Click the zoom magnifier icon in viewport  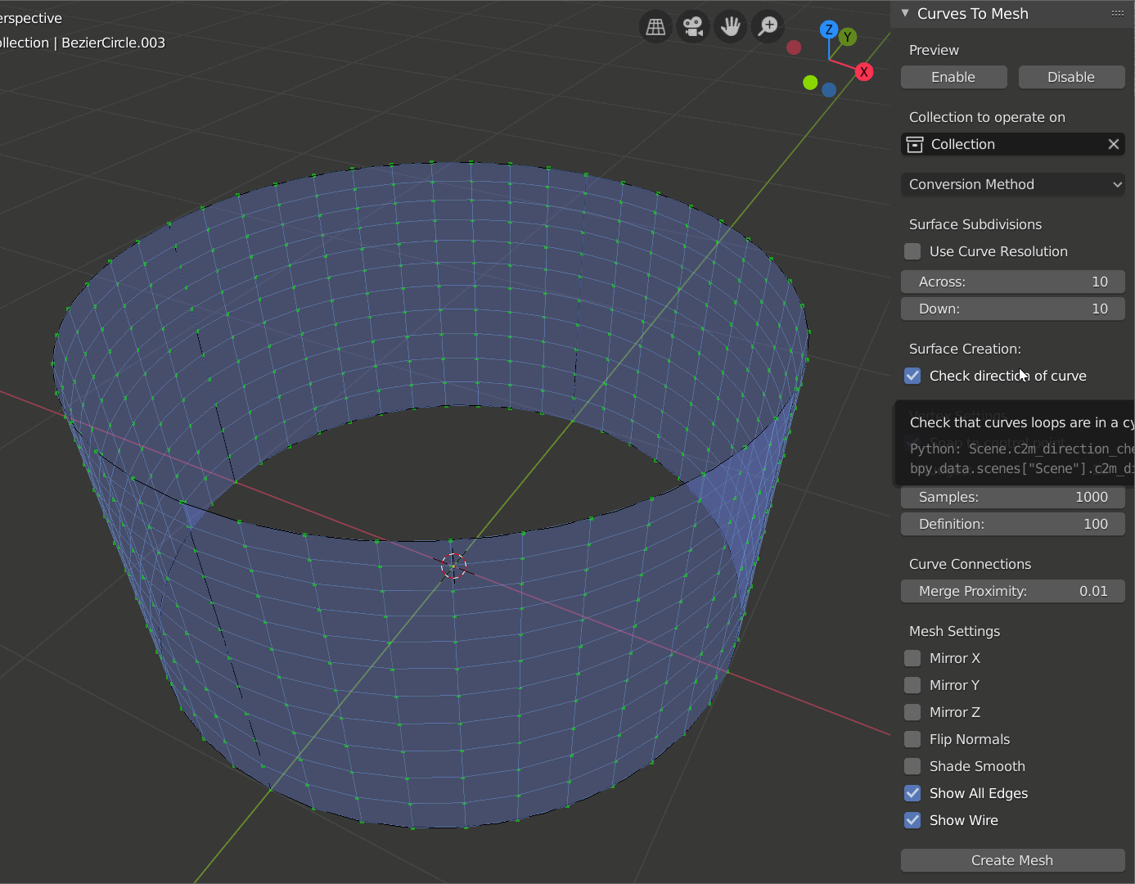pyautogui.click(x=767, y=26)
